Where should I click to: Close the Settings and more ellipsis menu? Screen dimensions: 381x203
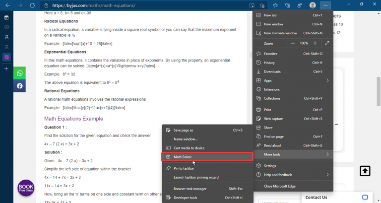(325, 5)
